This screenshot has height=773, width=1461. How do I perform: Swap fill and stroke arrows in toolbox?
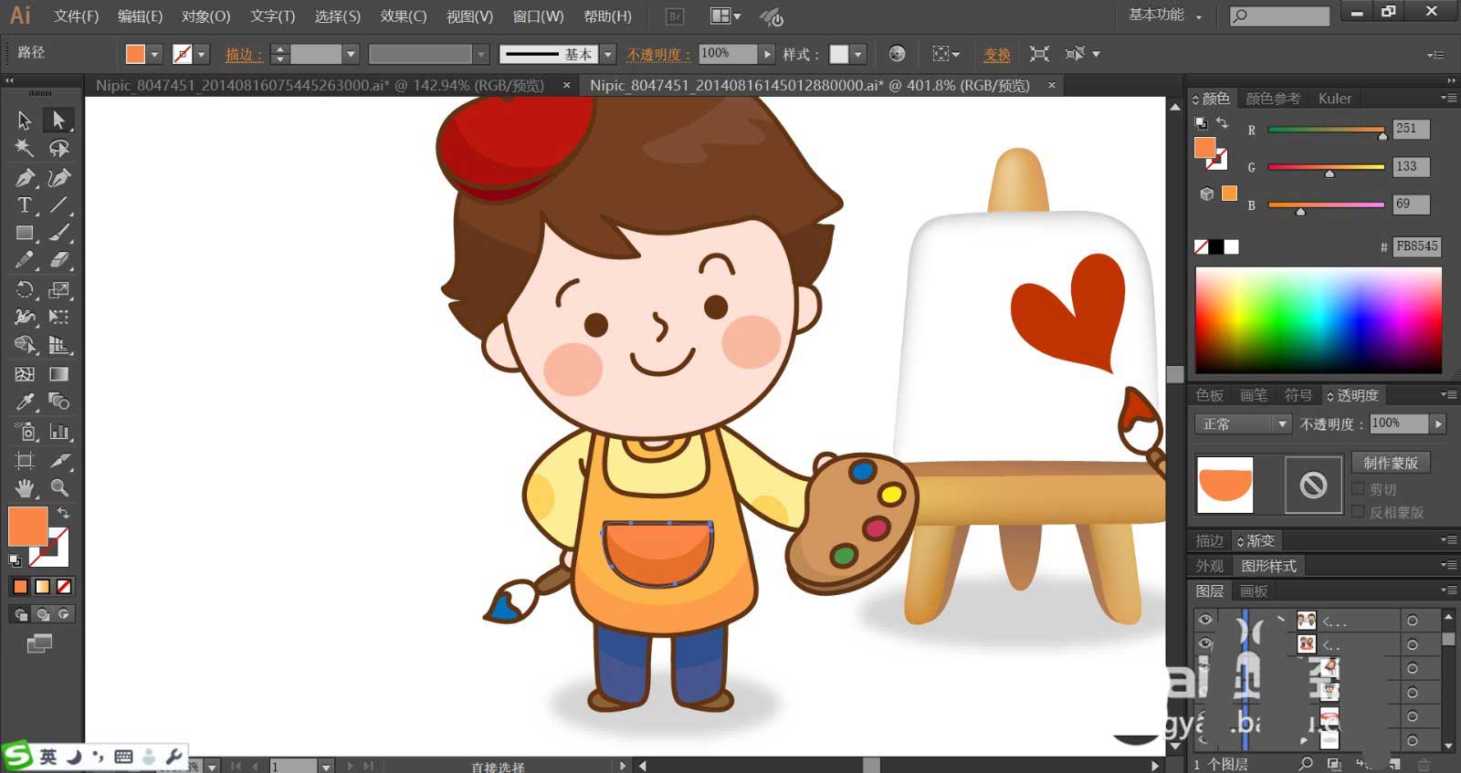(x=63, y=513)
